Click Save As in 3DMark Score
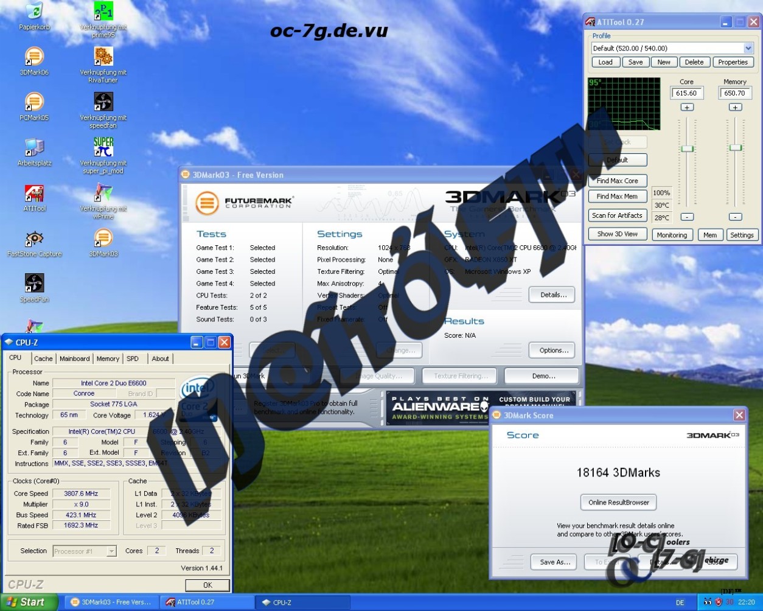The height and width of the screenshot is (611, 763). tap(555, 562)
